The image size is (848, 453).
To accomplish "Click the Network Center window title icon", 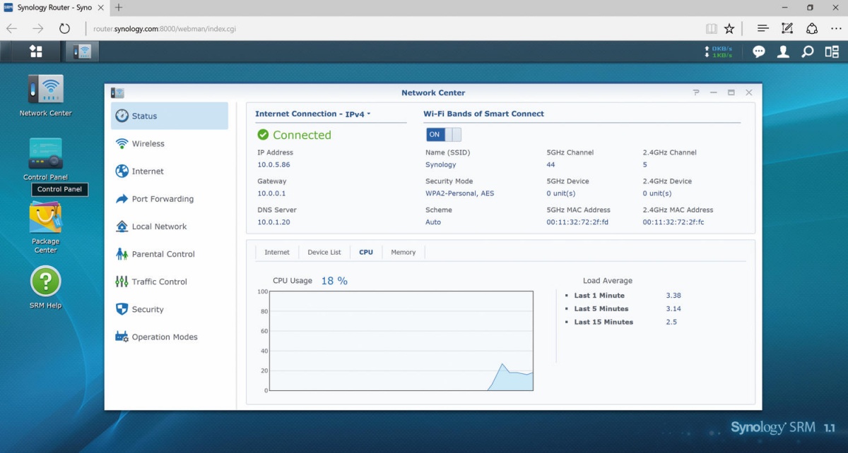I will coord(117,92).
